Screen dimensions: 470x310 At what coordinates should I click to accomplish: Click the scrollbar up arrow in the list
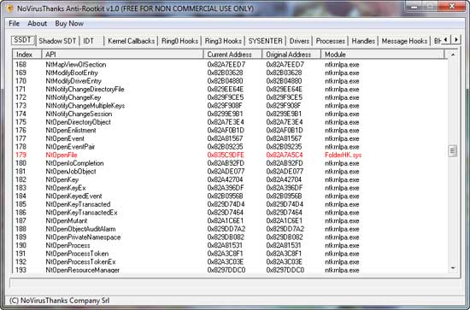click(453, 55)
